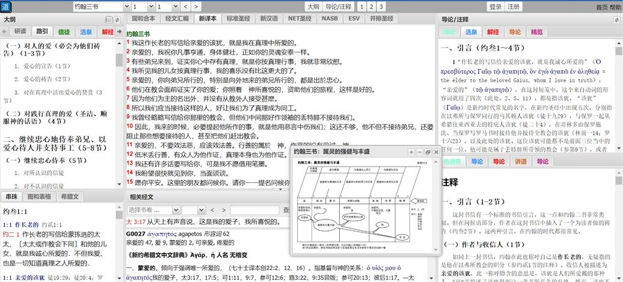Click the < arrow in the 相关经文 toolbar
This screenshot has height=282, width=623.
(212, 210)
